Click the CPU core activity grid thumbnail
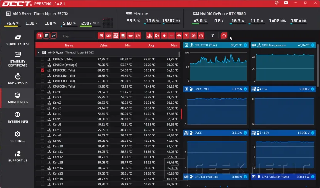The image size is (320, 188). pyautogui.click(x=108, y=23)
